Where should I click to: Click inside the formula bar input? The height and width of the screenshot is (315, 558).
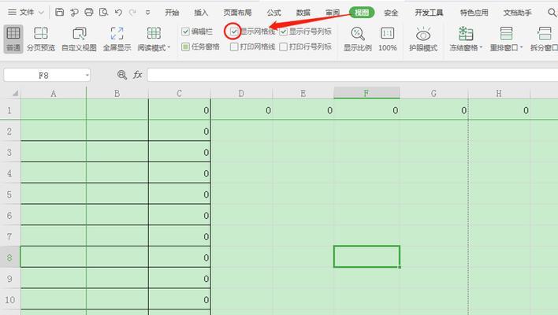352,75
